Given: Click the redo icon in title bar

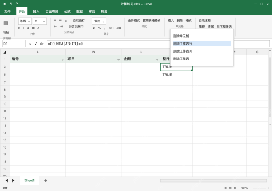Looking at the screenshot, I should (x=16, y=4).
